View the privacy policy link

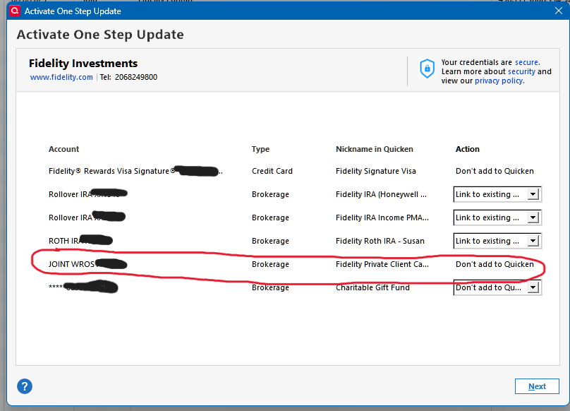tap(499, 81)
